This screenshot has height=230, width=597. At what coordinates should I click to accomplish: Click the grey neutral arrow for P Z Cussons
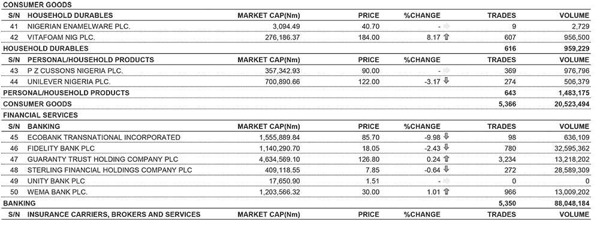coord(447,70)
